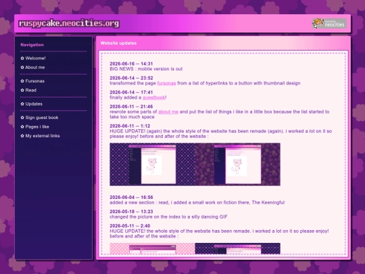Open the after screenshot with flower background
Screen dimensions: 365x274
click(x=238, y=164)
